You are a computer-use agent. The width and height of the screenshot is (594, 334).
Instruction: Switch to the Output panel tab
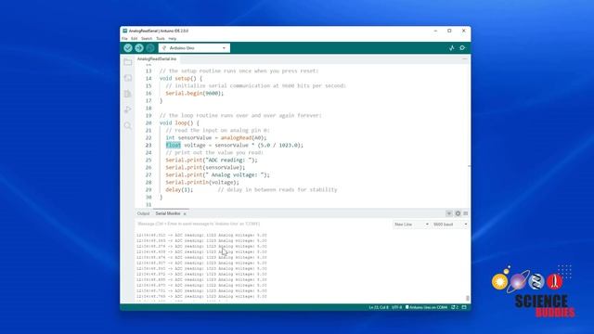[x=144, y=213]
